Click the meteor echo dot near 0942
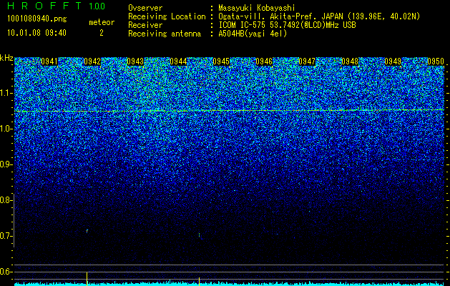Screen dimensions: 450x286 pyautogui.click(x=87, y=231)
